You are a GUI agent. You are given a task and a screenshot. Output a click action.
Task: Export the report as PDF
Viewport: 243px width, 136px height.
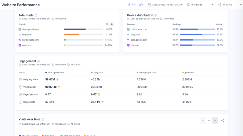point(132,5)
